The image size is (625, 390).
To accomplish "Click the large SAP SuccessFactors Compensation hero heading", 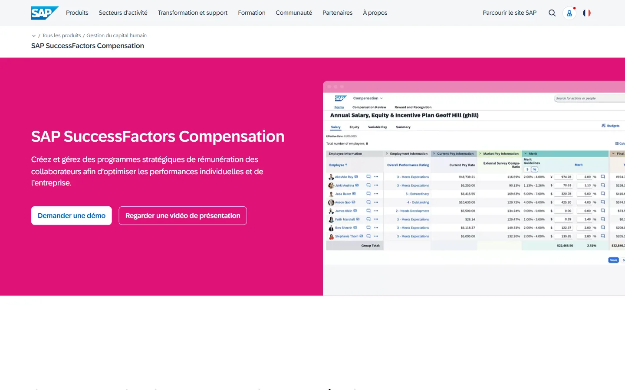I will pyautogui.click(x=158, y=136).
